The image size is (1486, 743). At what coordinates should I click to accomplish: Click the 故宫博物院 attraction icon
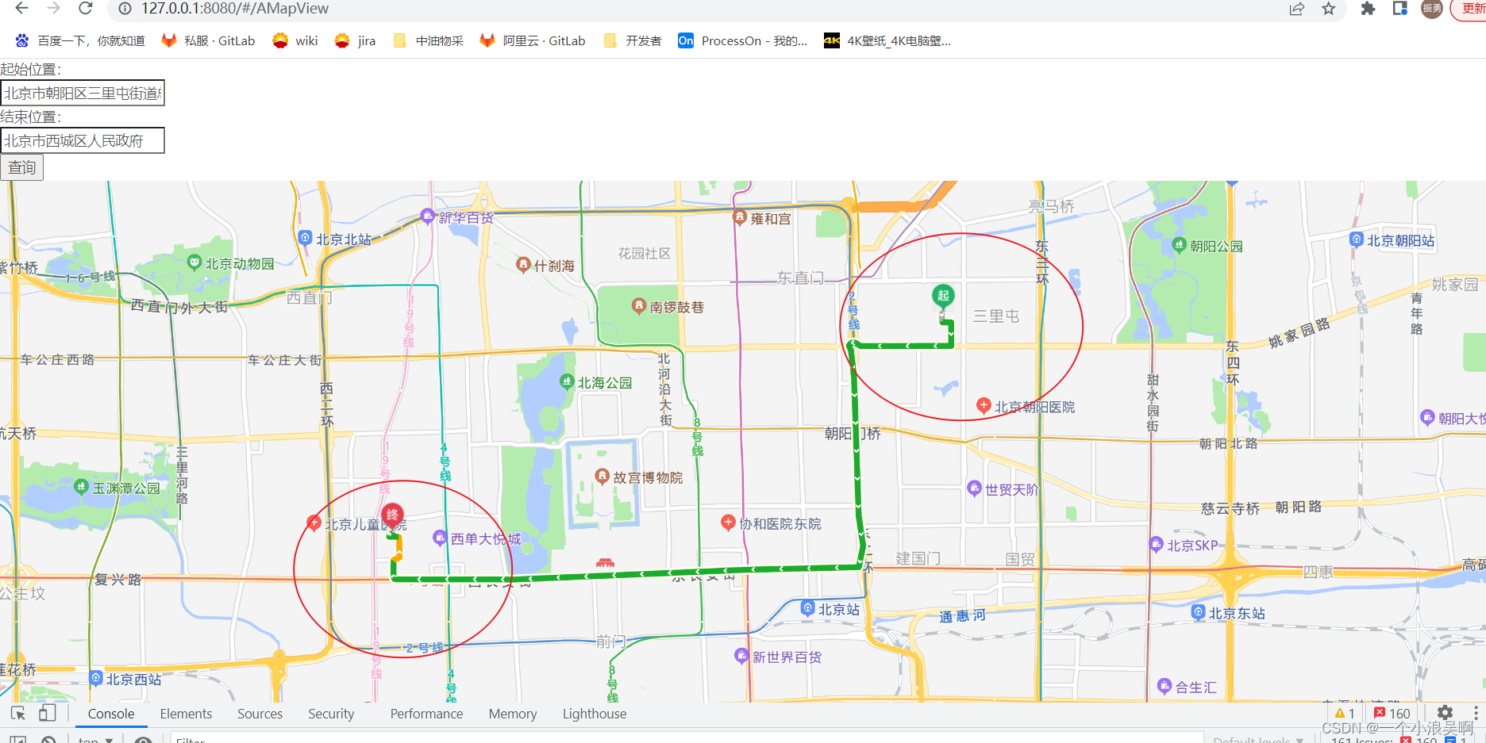[602, 476]
